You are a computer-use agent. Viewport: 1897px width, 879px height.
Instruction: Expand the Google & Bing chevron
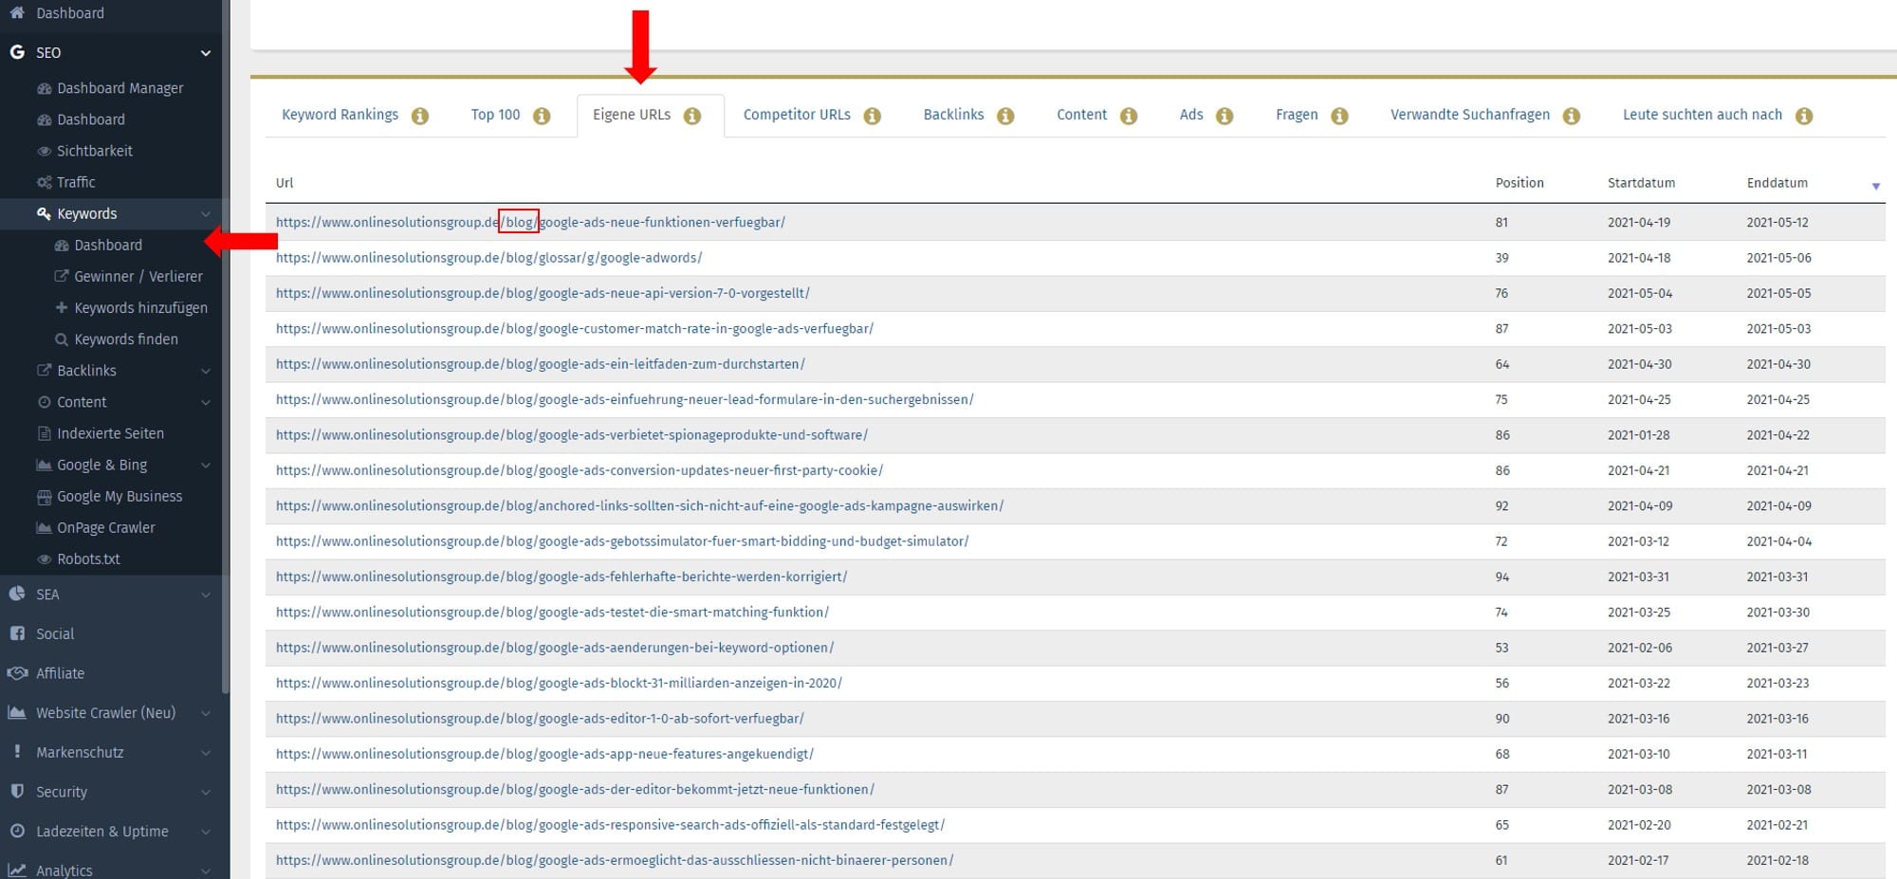[x=206, y=465]
